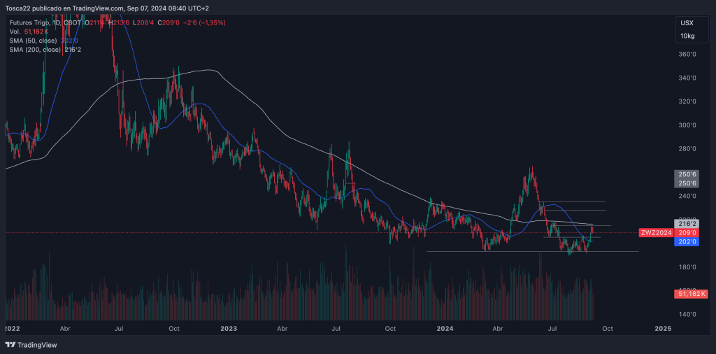Viewport: 716px width, 354px height.
Task: Click the 1D timeframe in chart title
Action: pos(55,22)
